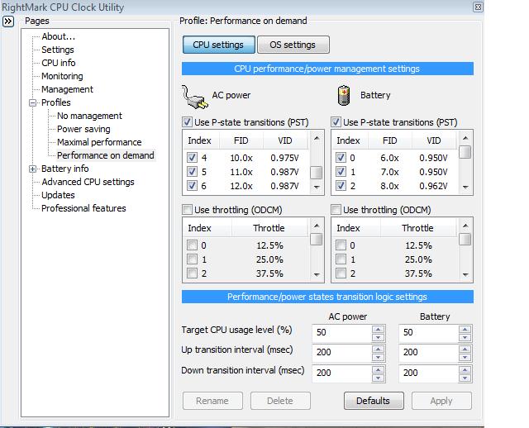529x428 pixels.
Task: Click Battery throttle list scroll down arrow
Action: coord(465,275)
